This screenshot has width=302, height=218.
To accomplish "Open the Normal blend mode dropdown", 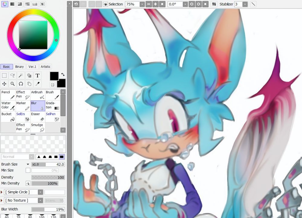I will coord(32,157).
